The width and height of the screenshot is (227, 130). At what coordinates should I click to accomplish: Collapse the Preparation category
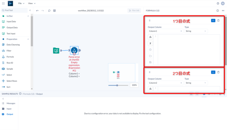pos(28,39)
